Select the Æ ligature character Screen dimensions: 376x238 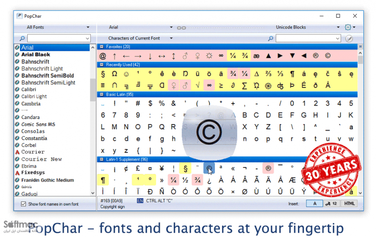(292, 180)
